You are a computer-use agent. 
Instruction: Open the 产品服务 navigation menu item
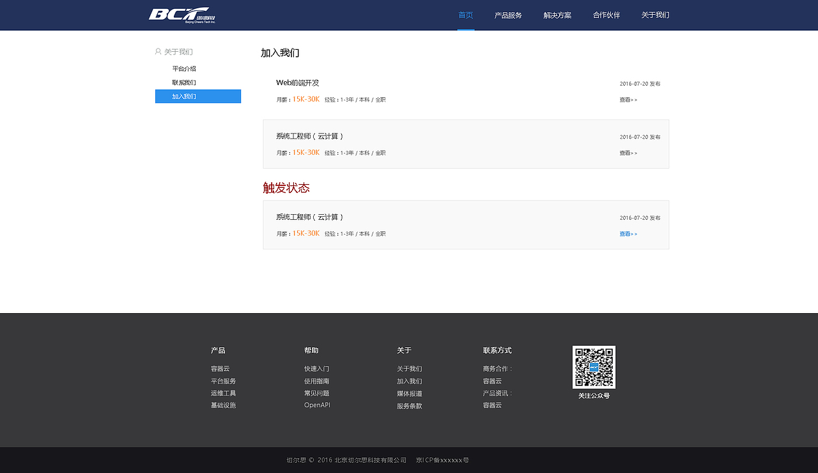point(509,14)
